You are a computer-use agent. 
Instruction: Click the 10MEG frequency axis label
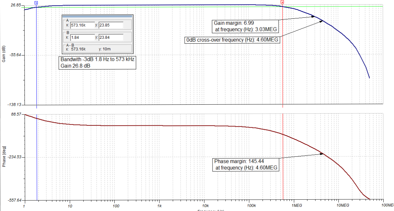pyautogui.click(x=343, y=206)
